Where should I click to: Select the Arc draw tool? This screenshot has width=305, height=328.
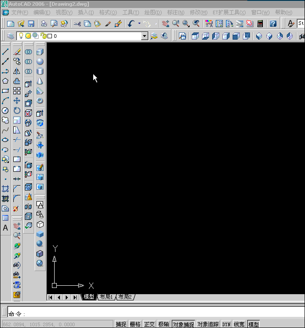(5, 101)
